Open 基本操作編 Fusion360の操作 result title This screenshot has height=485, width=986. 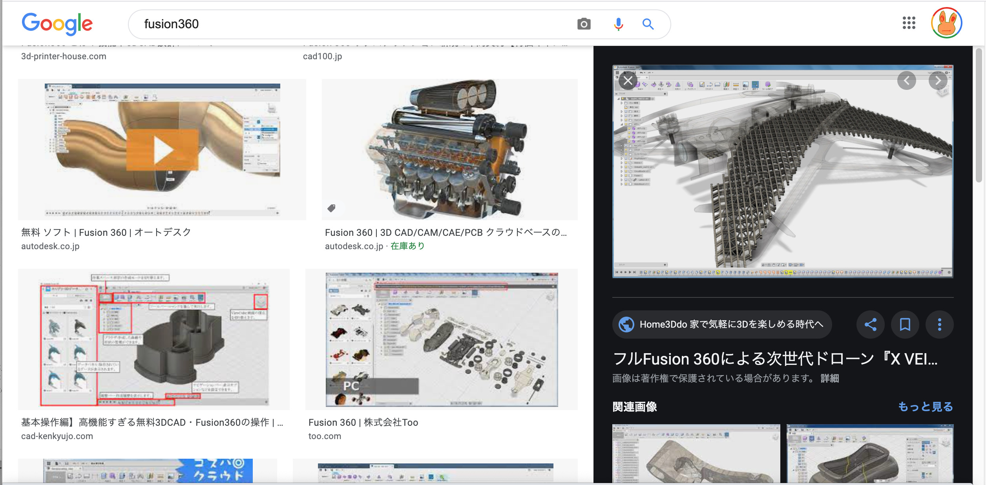(152, 422)
